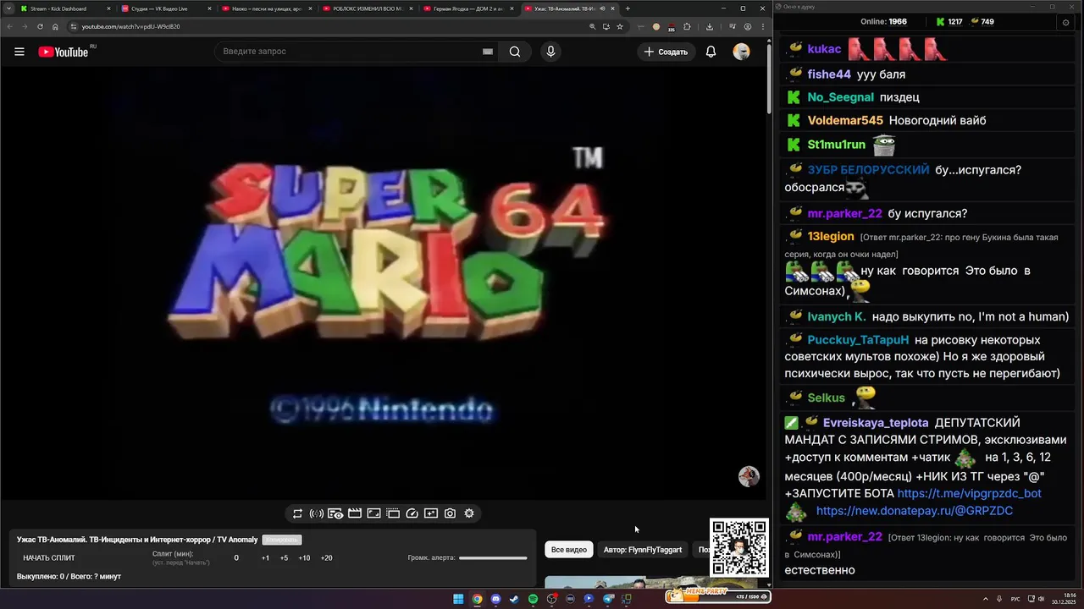Click the eye-overlay icon in the player toolbar
The height and width of the screenshot is (609, 1084).
335,513
